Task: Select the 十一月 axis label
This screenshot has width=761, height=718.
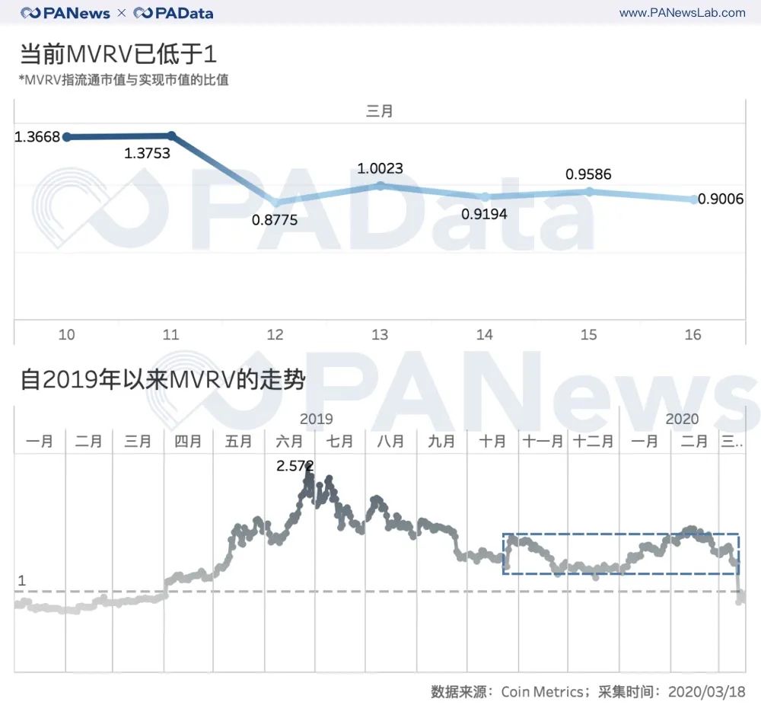Action: pos(542,440)
